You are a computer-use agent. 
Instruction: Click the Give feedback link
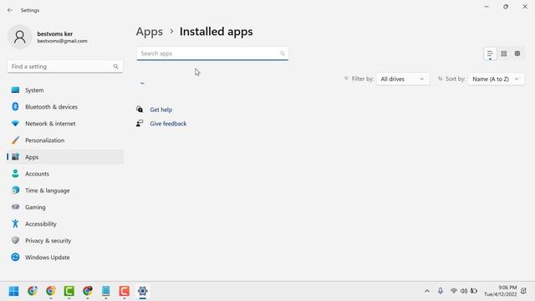(x=168, y=124)
